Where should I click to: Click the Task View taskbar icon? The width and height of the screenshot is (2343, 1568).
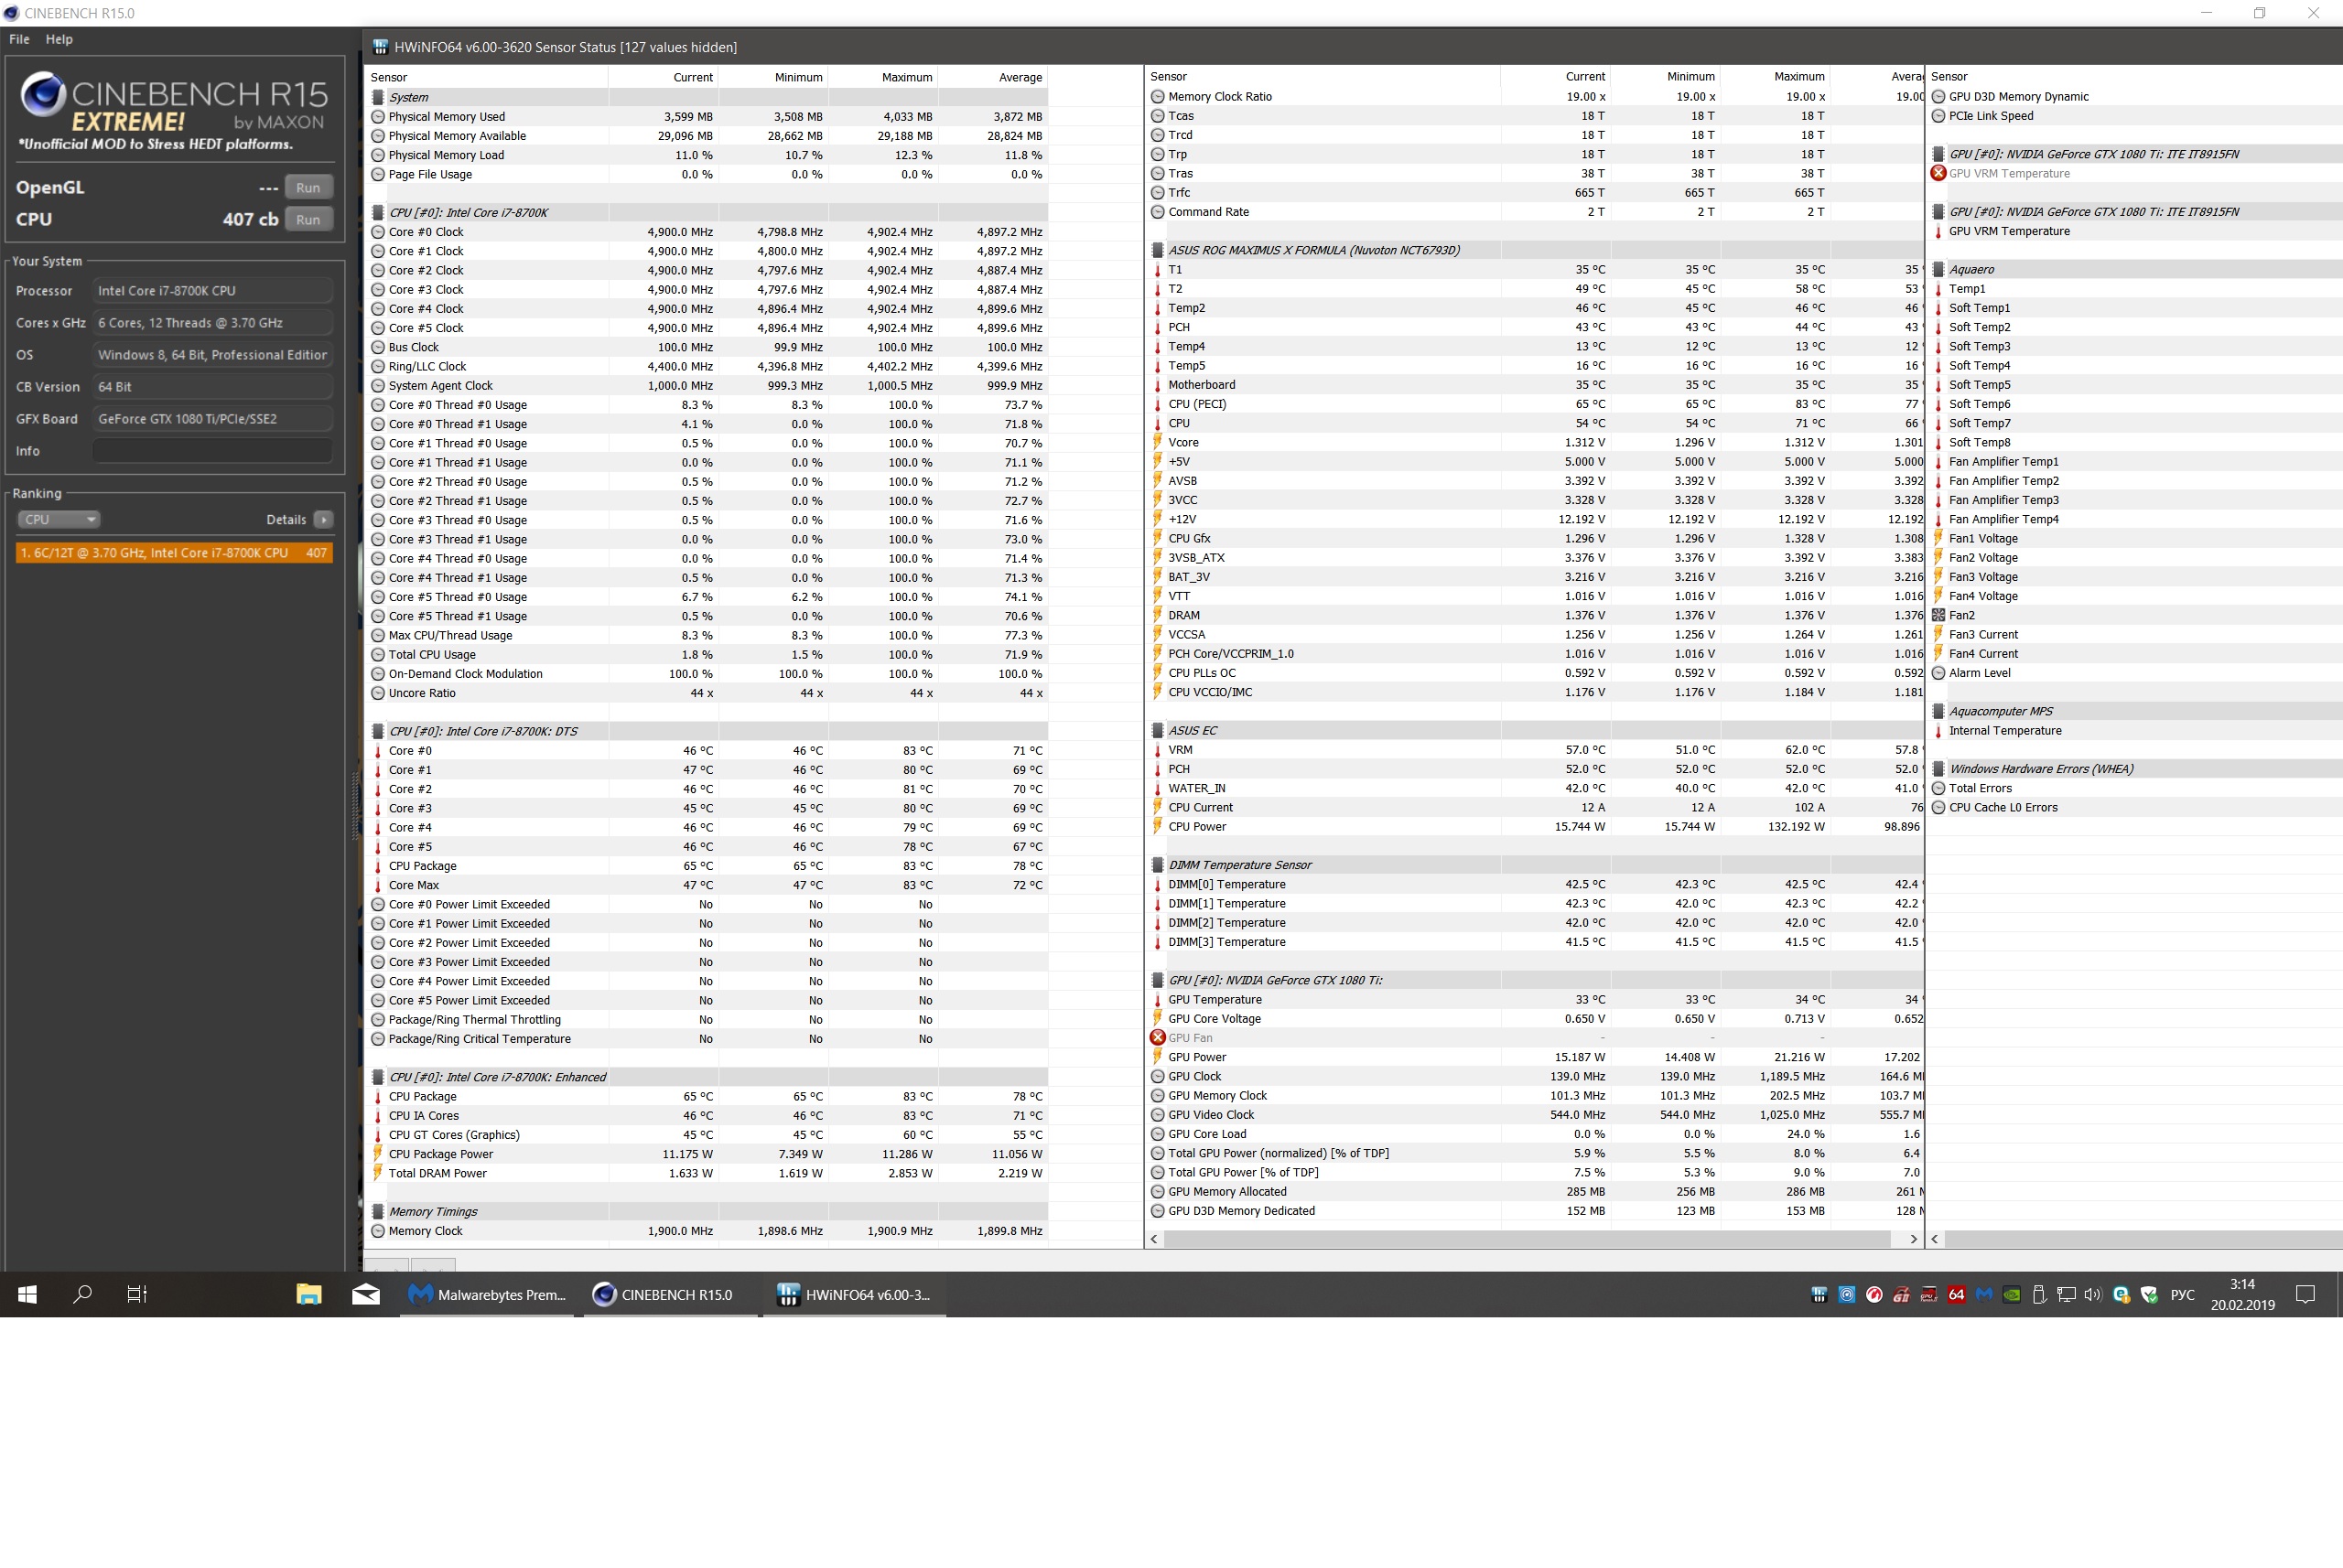pyautogui.click(x=137, y=1294)
